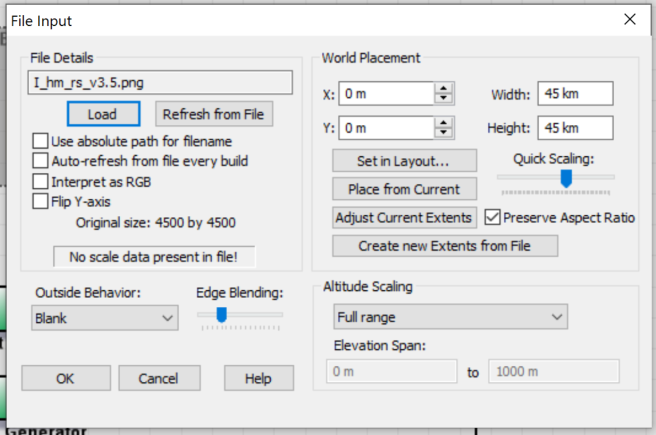656x435 pixels.
Task: Decrement X value with down arrow
Action: (x=444, y=98)
